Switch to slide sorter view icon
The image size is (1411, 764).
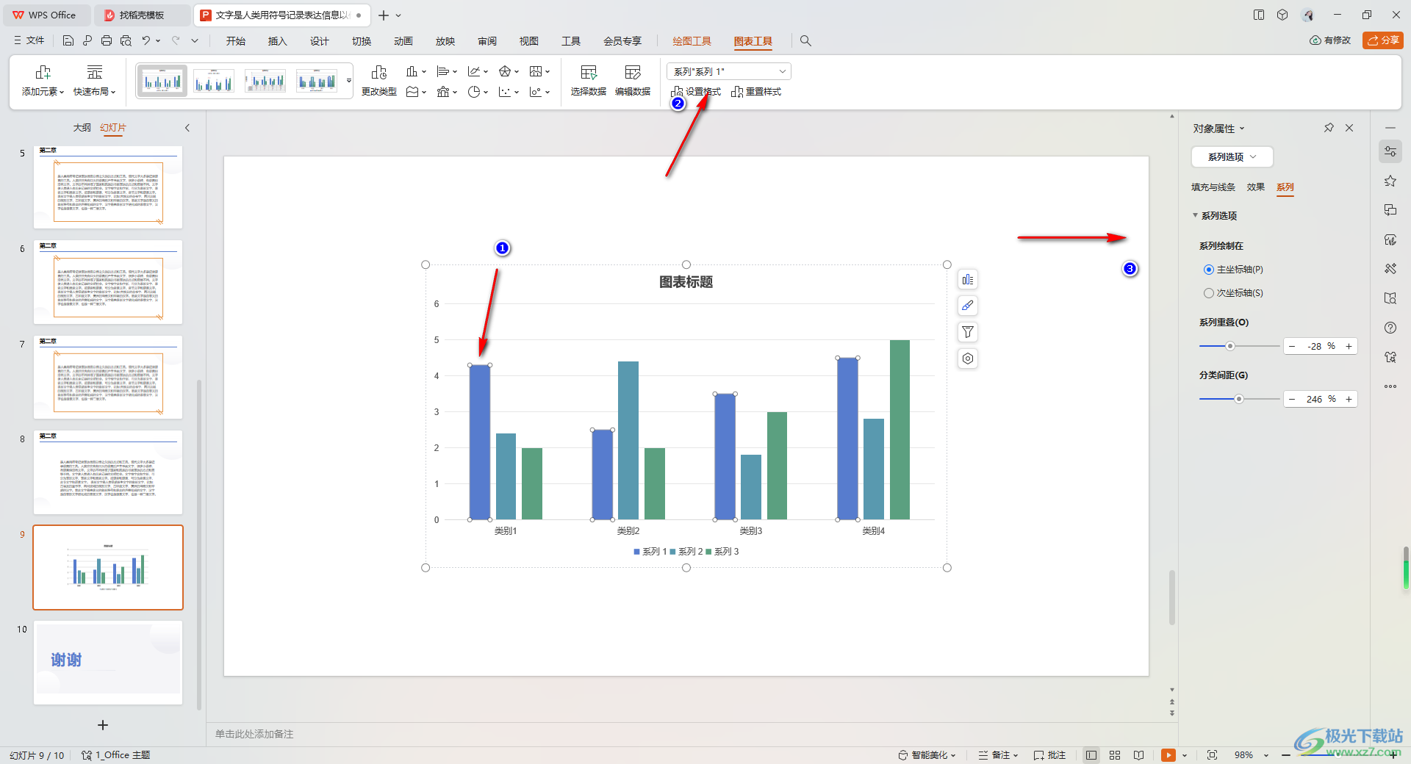[x=1115, y=755]
